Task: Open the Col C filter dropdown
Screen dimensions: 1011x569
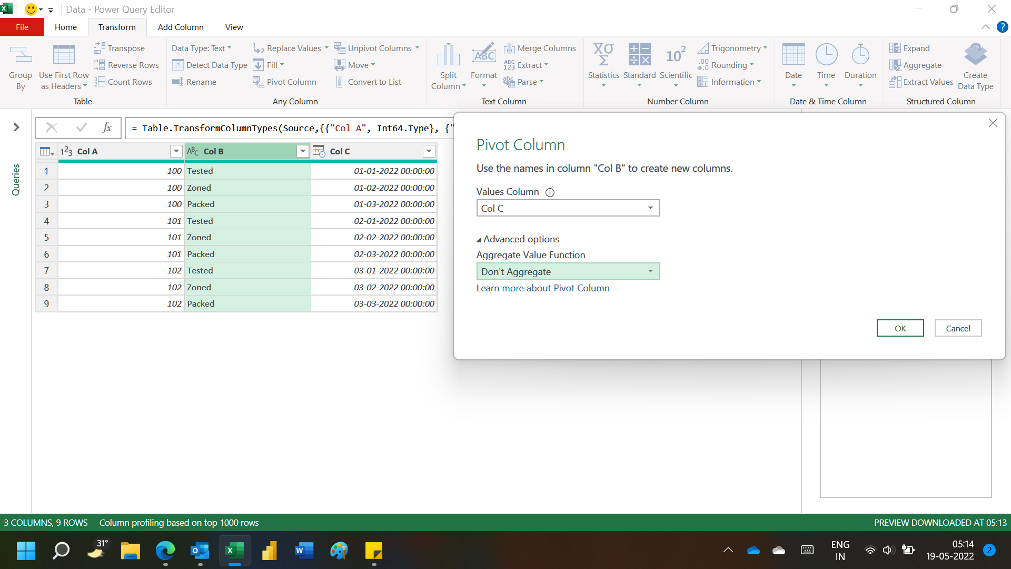Action: [429, 151]
